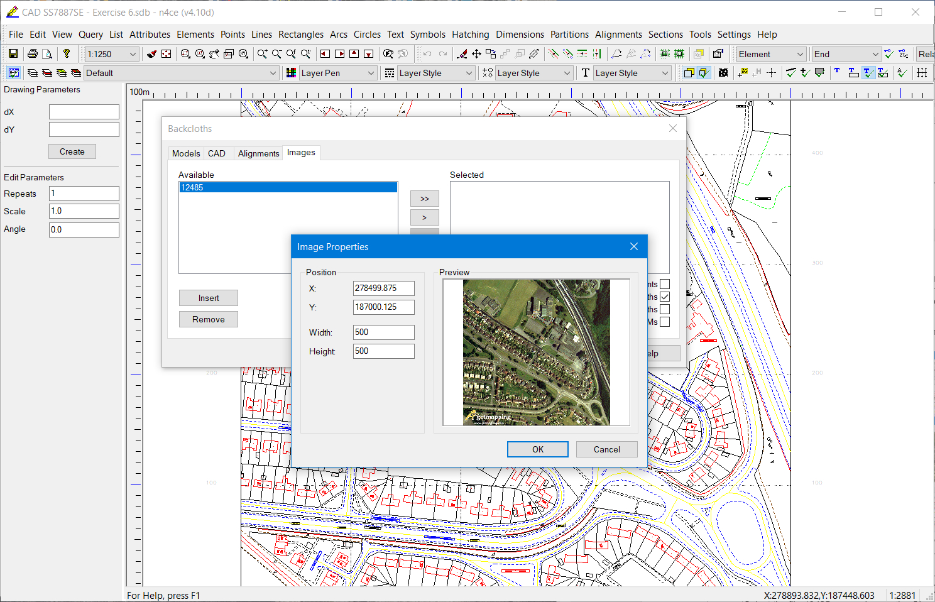Switch to the Models tab in Backcloths
The width and height of the screenshot is (935, 602).
point(186,153)
